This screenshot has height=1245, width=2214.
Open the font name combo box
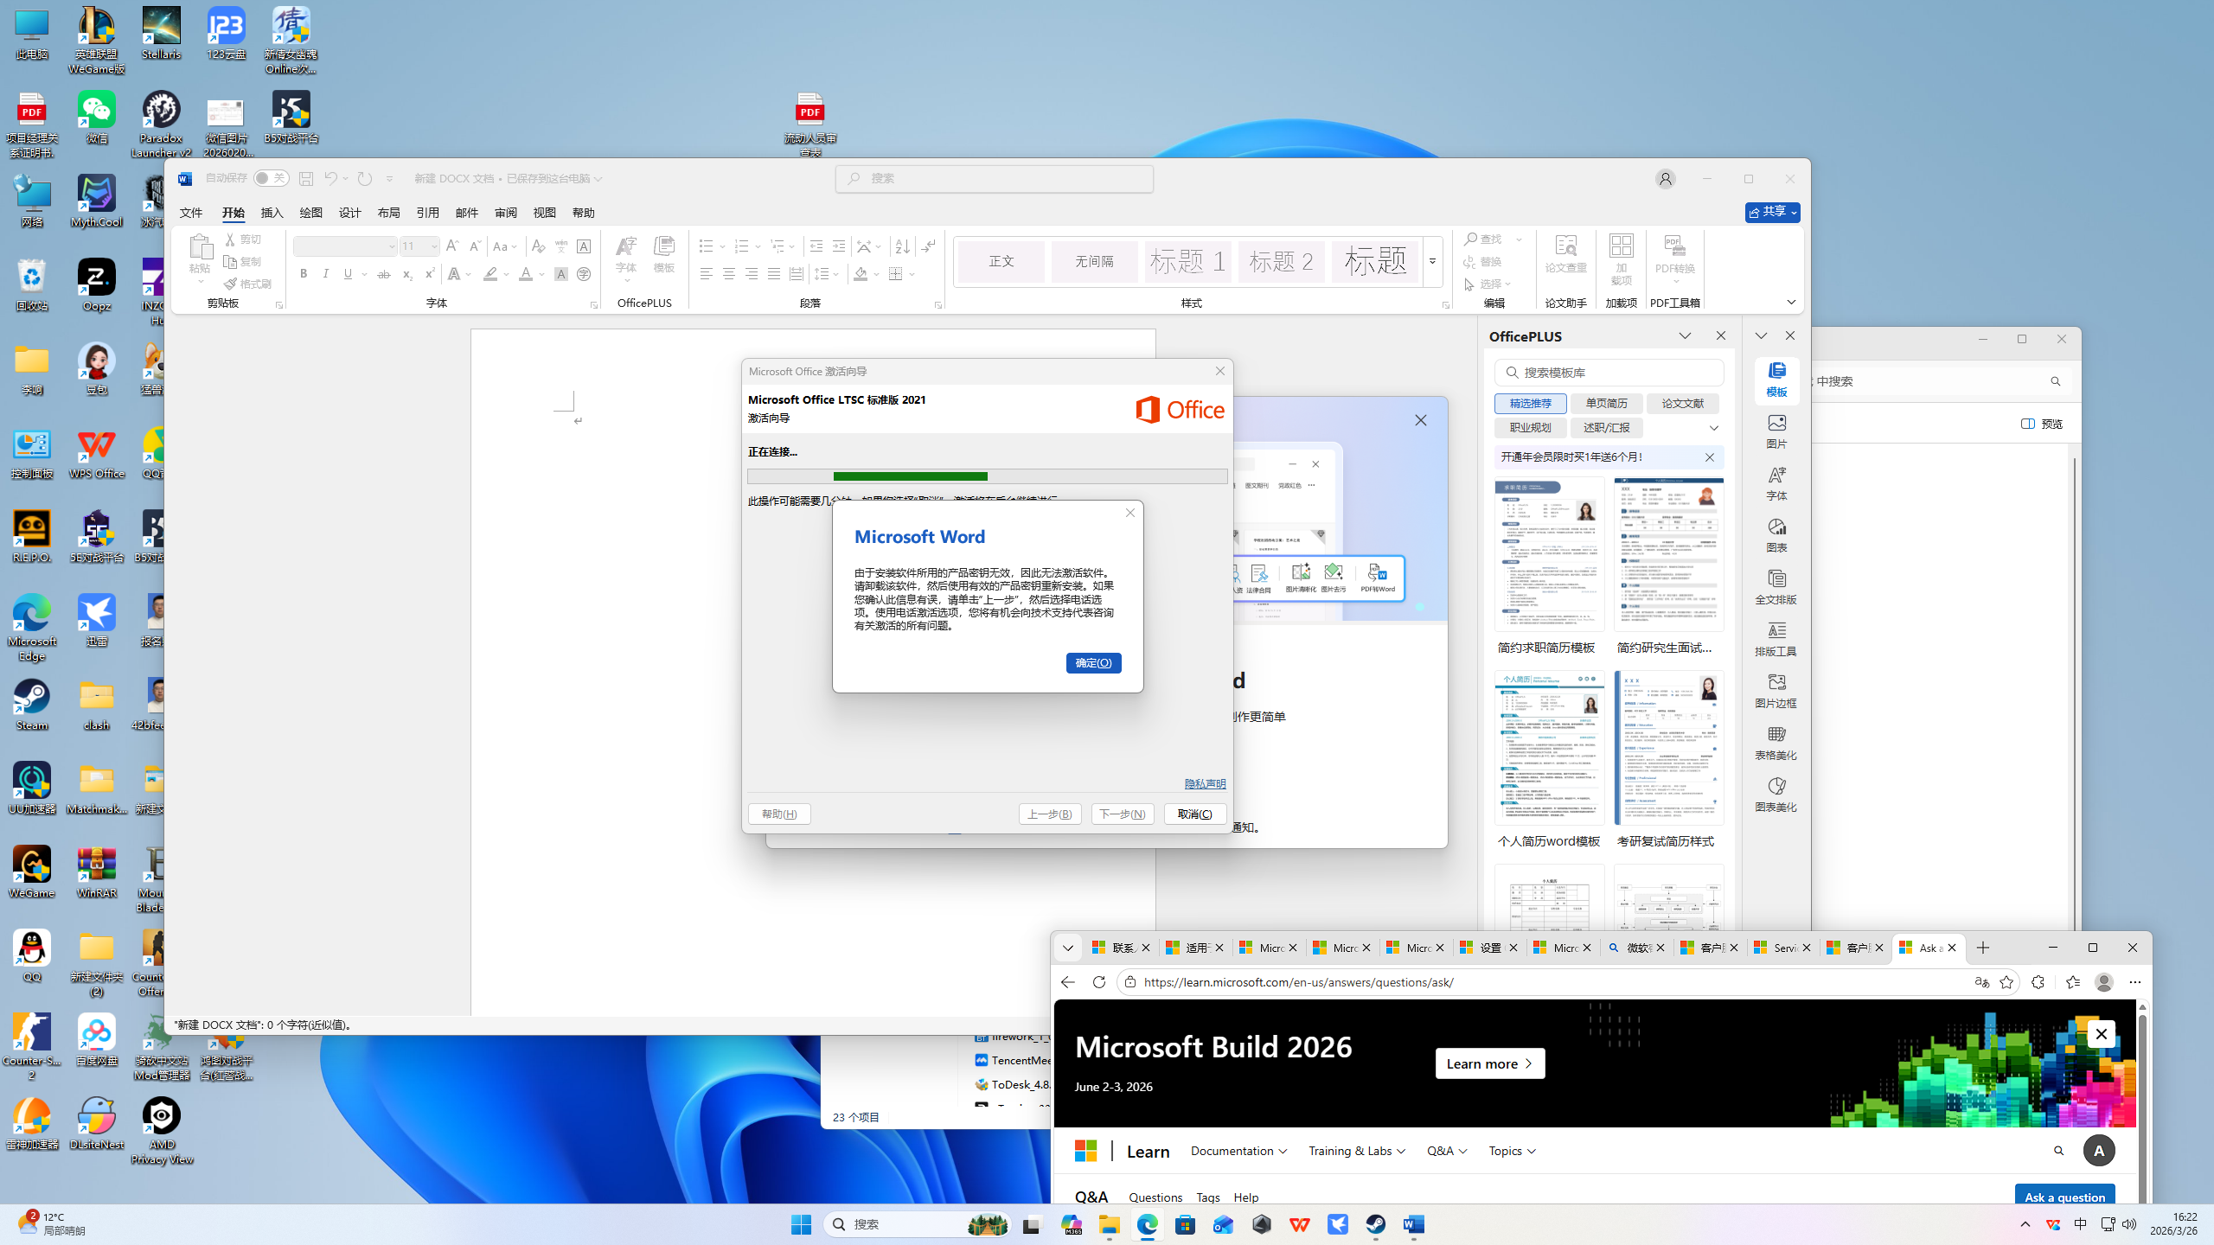click(345, 246)
